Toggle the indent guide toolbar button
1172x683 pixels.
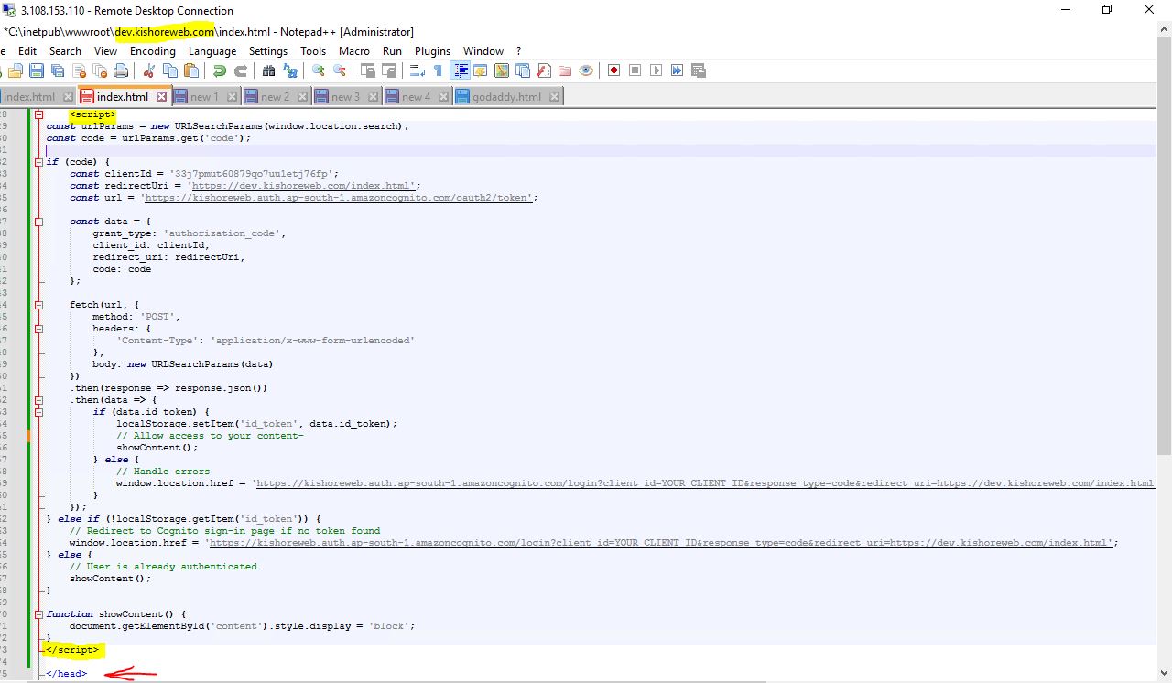click(x=461, y=71)
